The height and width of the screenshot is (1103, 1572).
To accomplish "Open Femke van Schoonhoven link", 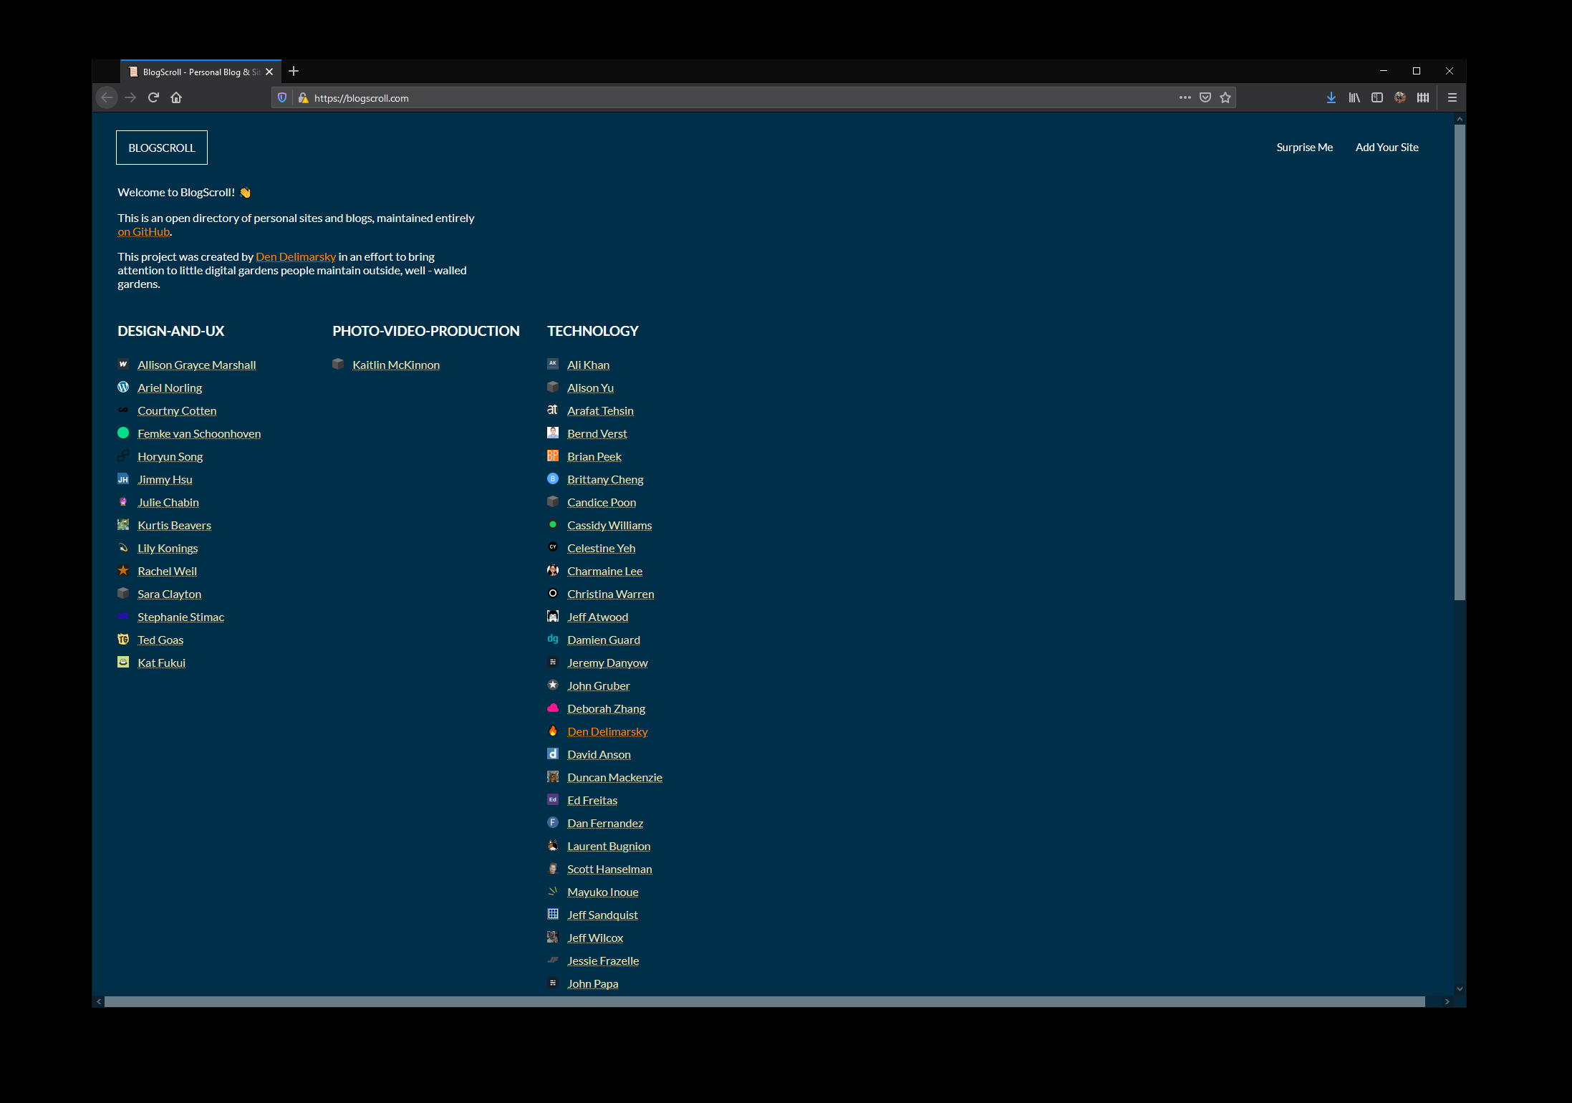I will pyautogui.click(x=199, y=434).
